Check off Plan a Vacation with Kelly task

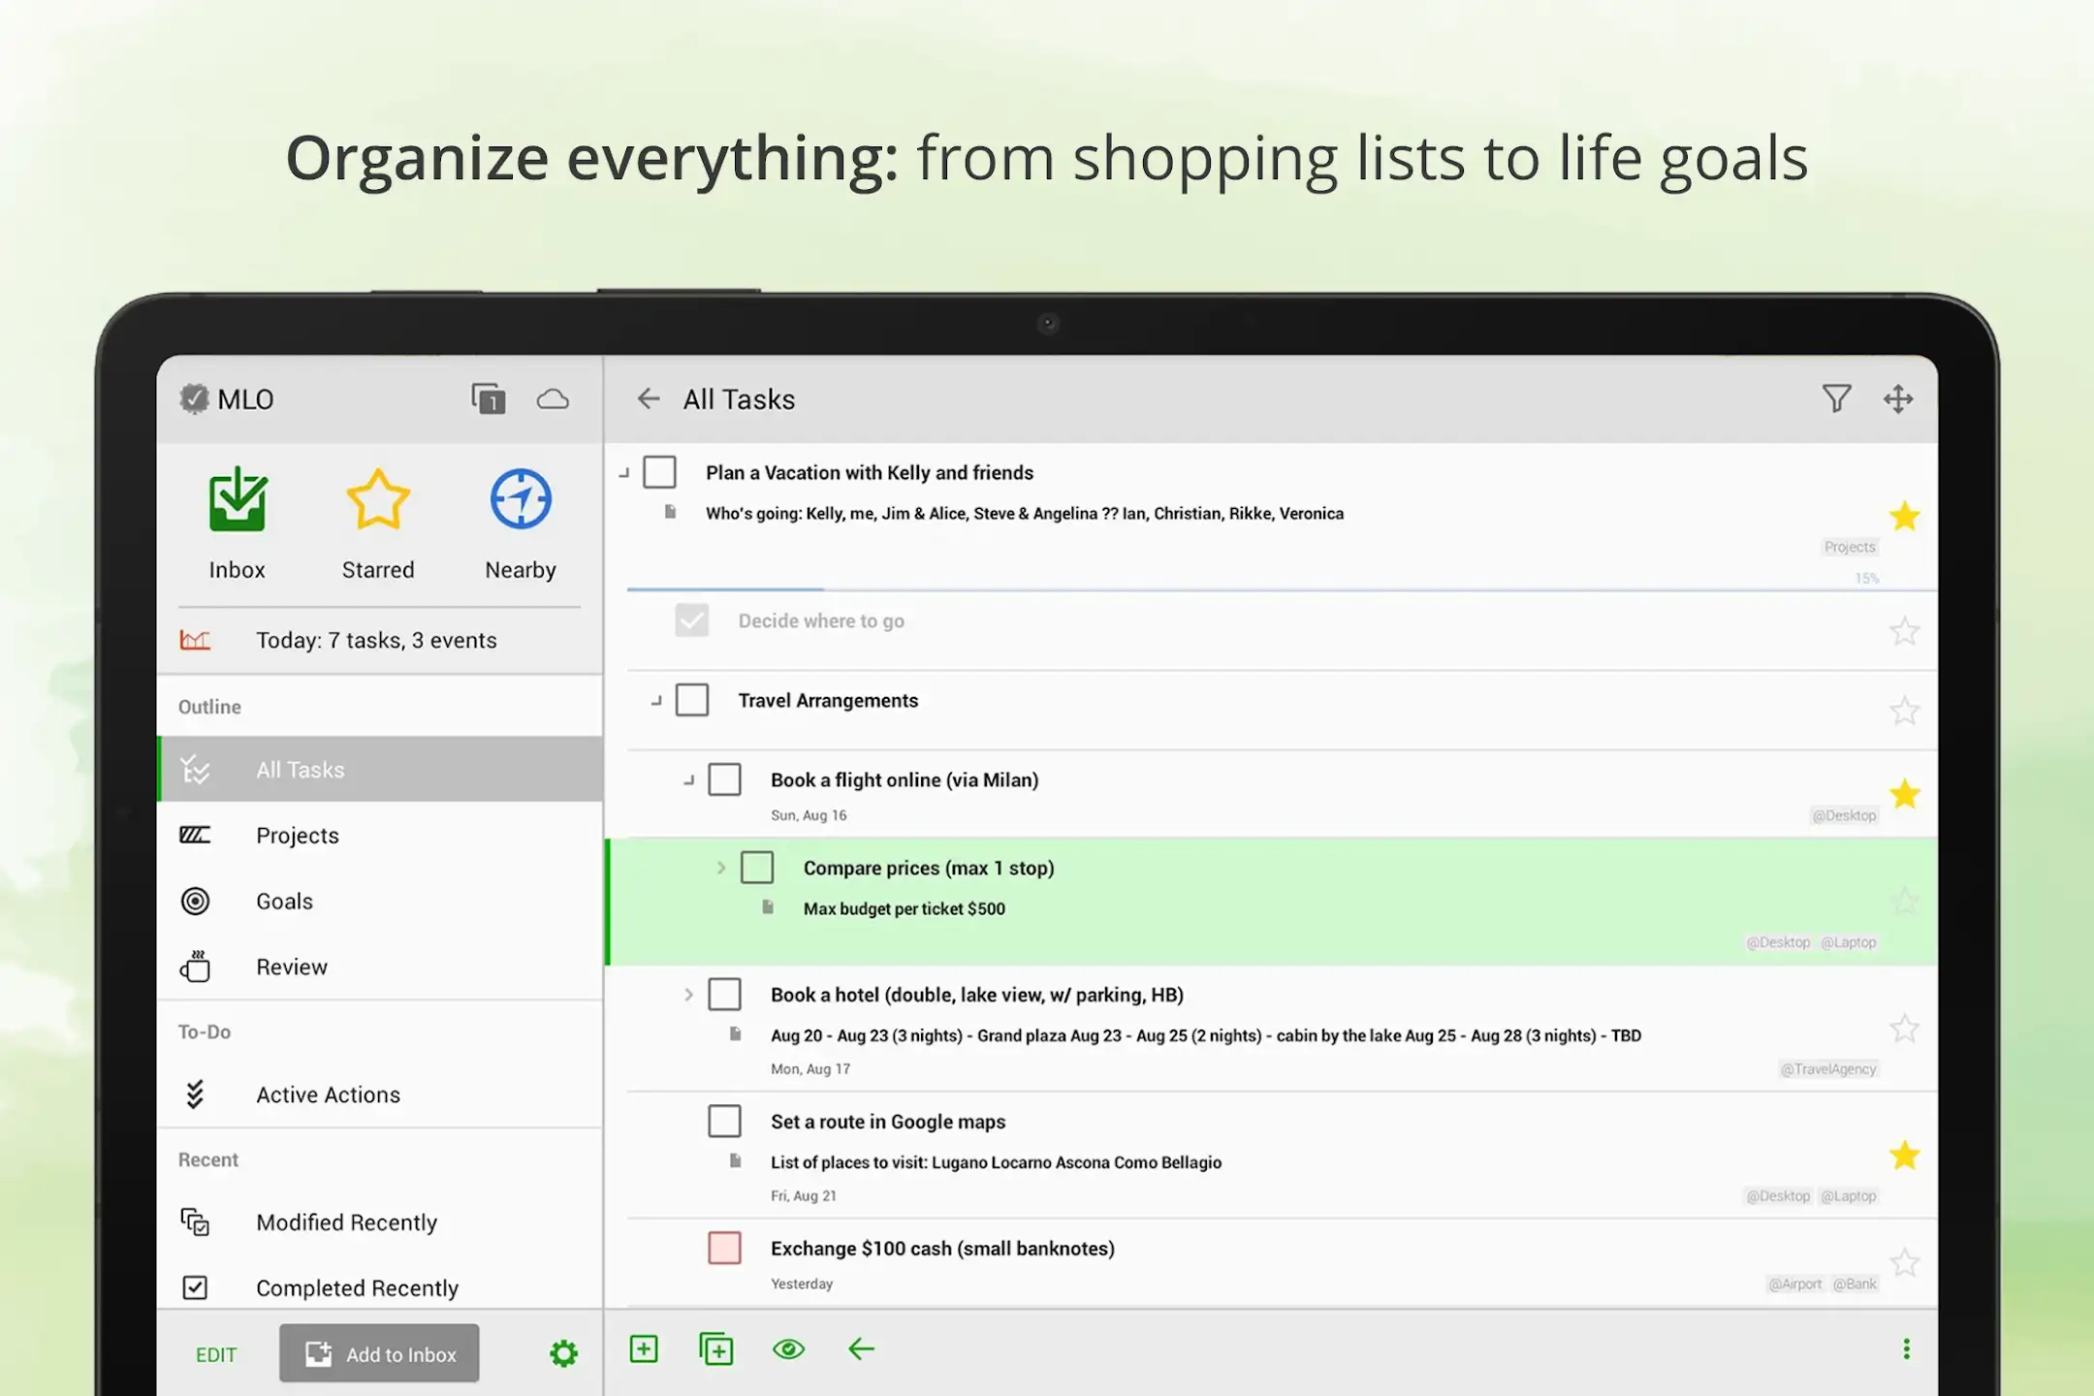[x=660, y=472]
